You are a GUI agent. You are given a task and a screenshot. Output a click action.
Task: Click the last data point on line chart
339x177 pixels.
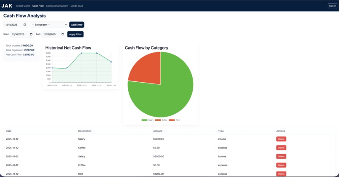click(x=111, y=62)
